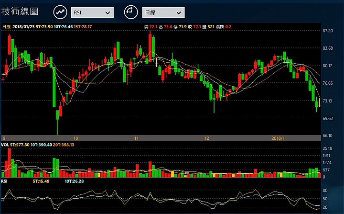Click the 1274 volume axis label
The image size is (344, 214).
click(x=327, y=163)
